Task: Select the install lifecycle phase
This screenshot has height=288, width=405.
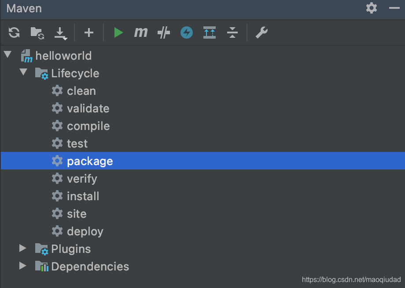Action: (83, 196)
